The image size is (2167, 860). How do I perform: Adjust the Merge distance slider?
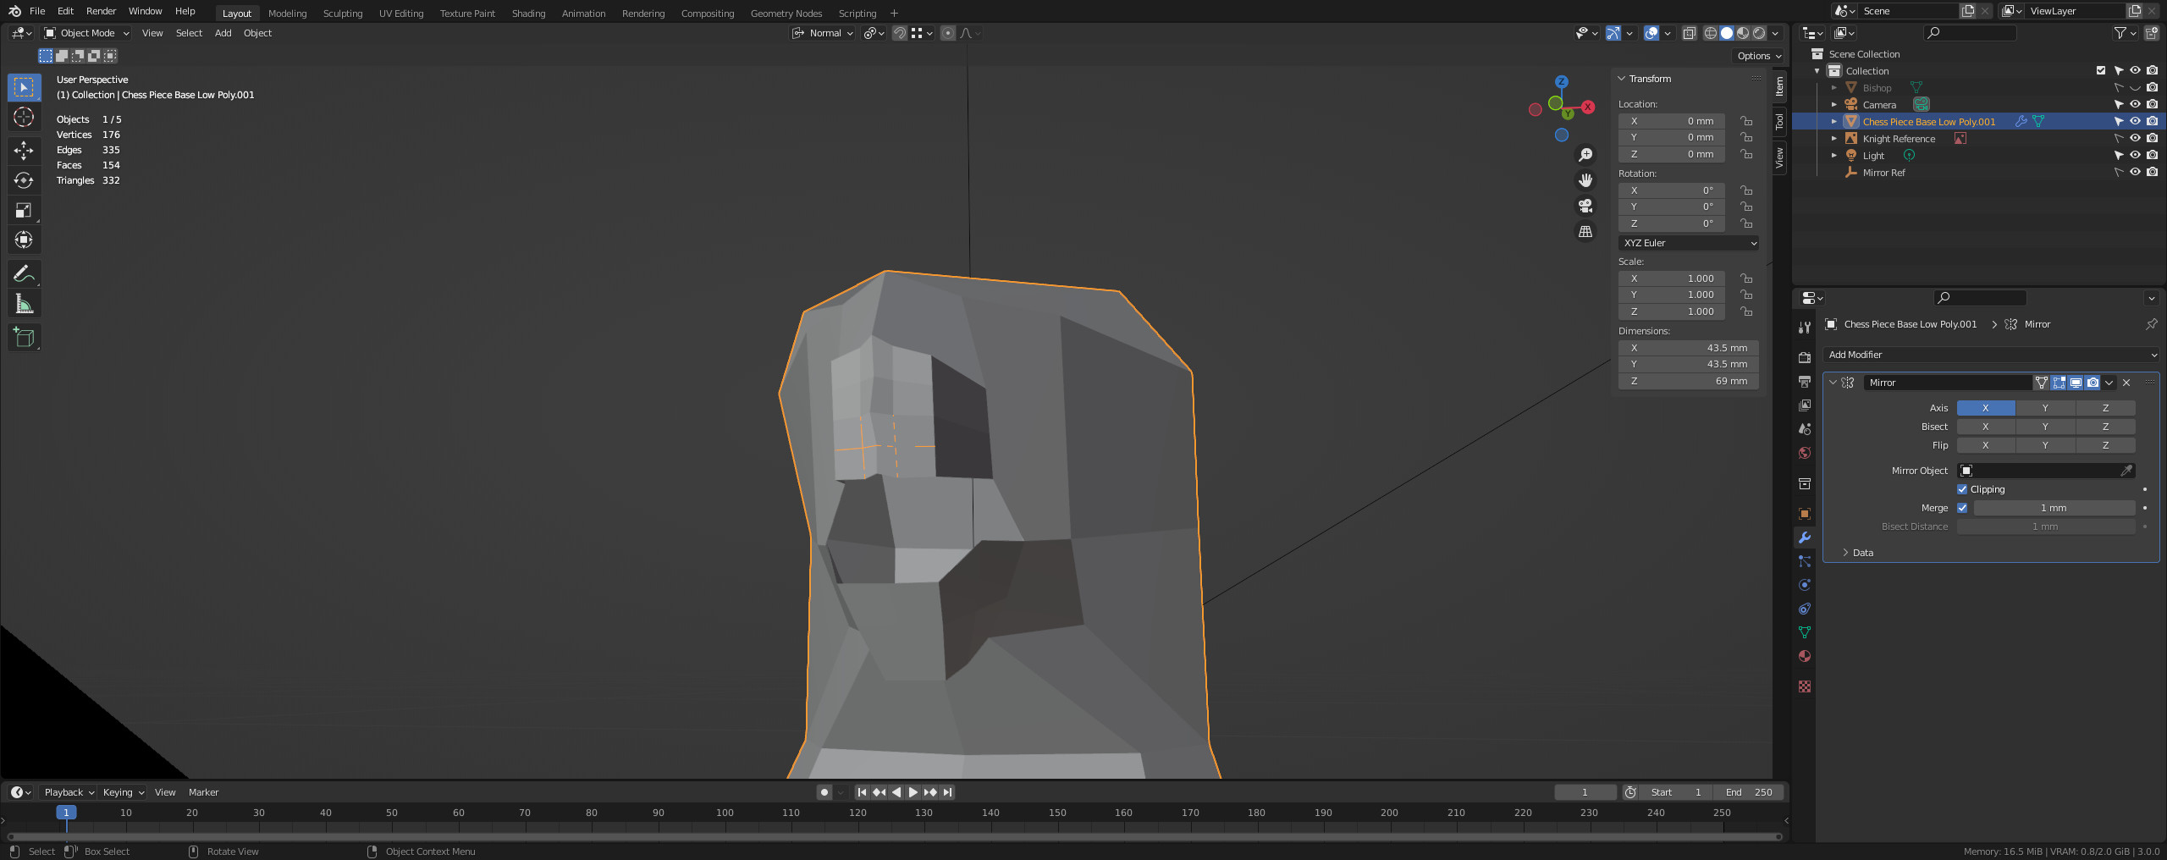pos(2054,508)
